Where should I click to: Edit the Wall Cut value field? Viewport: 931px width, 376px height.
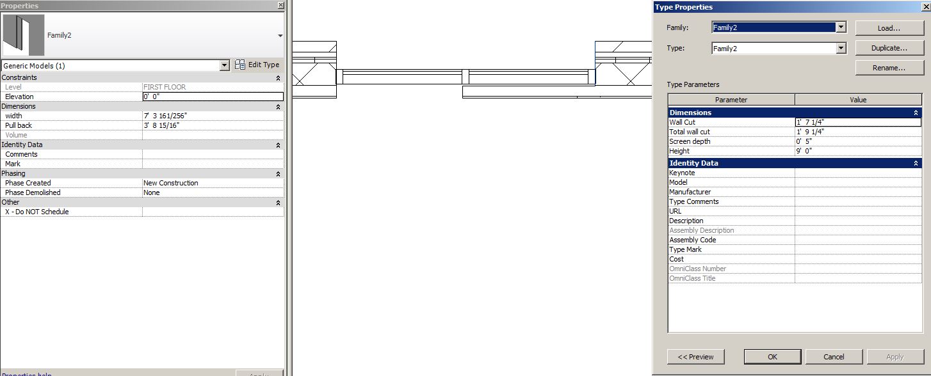coord(858,122)
